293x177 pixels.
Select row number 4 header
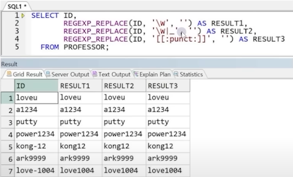click(8, 134)
